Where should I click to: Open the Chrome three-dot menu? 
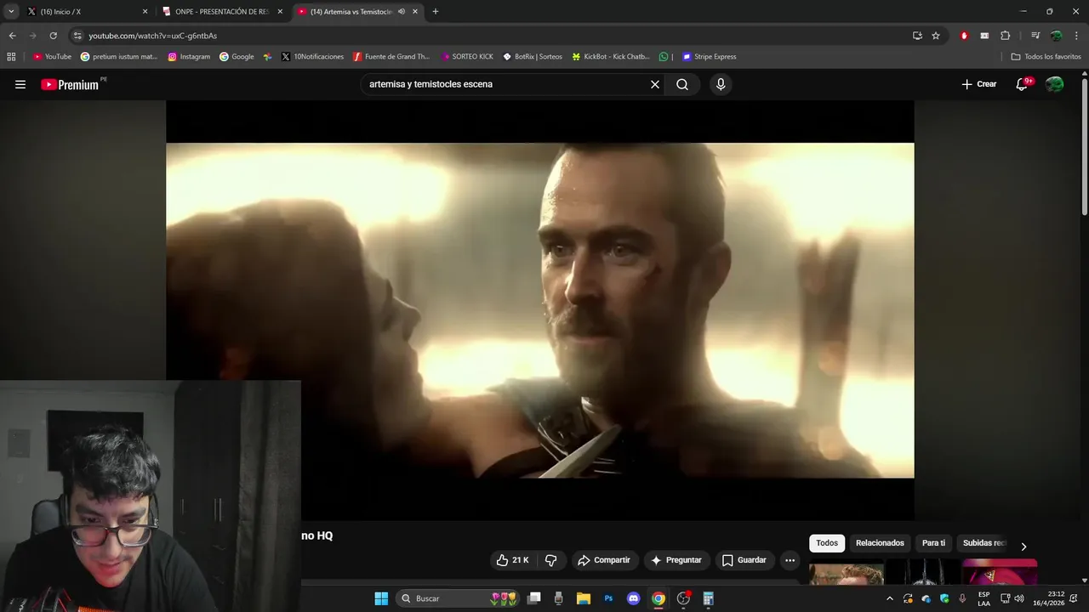(x=1075, y=36)
